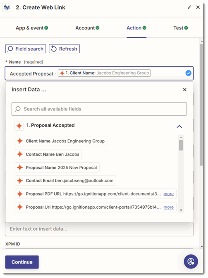Click the Enter text or insert data field
Viewport: 208px width, 278px height.
pos(99,229)
